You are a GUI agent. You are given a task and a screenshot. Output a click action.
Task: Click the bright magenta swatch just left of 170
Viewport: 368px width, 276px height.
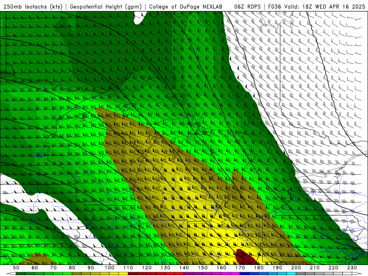coord(236,274)
